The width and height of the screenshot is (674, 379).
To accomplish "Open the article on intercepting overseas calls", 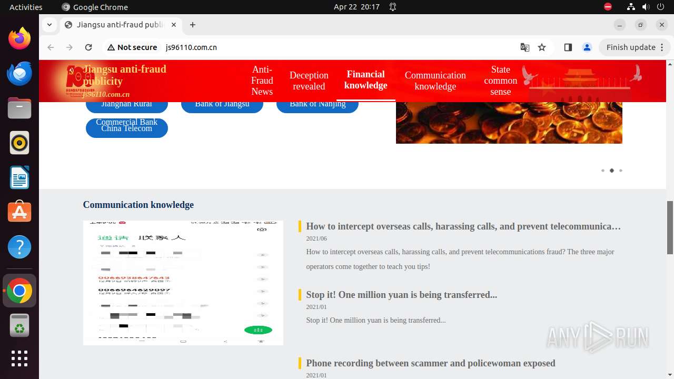I will [x=463, y=226].
